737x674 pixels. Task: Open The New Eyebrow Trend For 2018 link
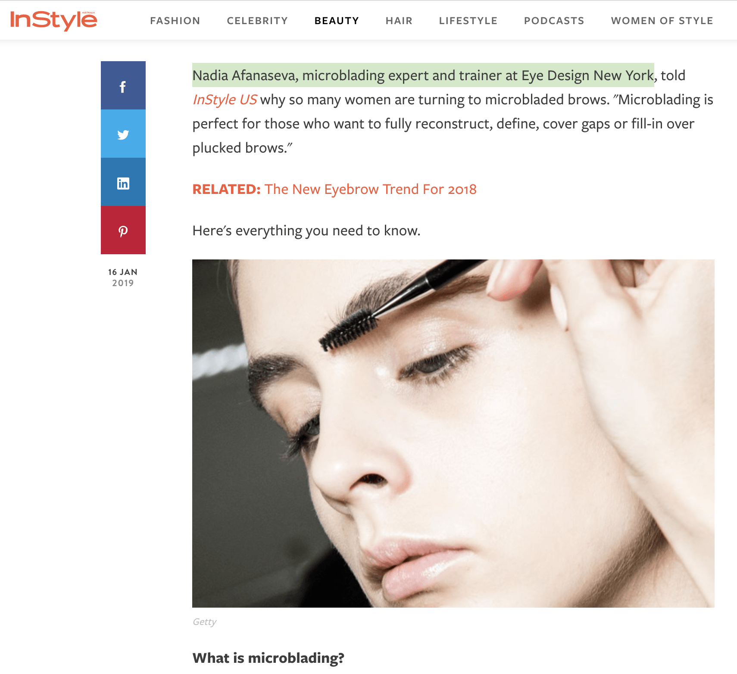pos(371,189)
